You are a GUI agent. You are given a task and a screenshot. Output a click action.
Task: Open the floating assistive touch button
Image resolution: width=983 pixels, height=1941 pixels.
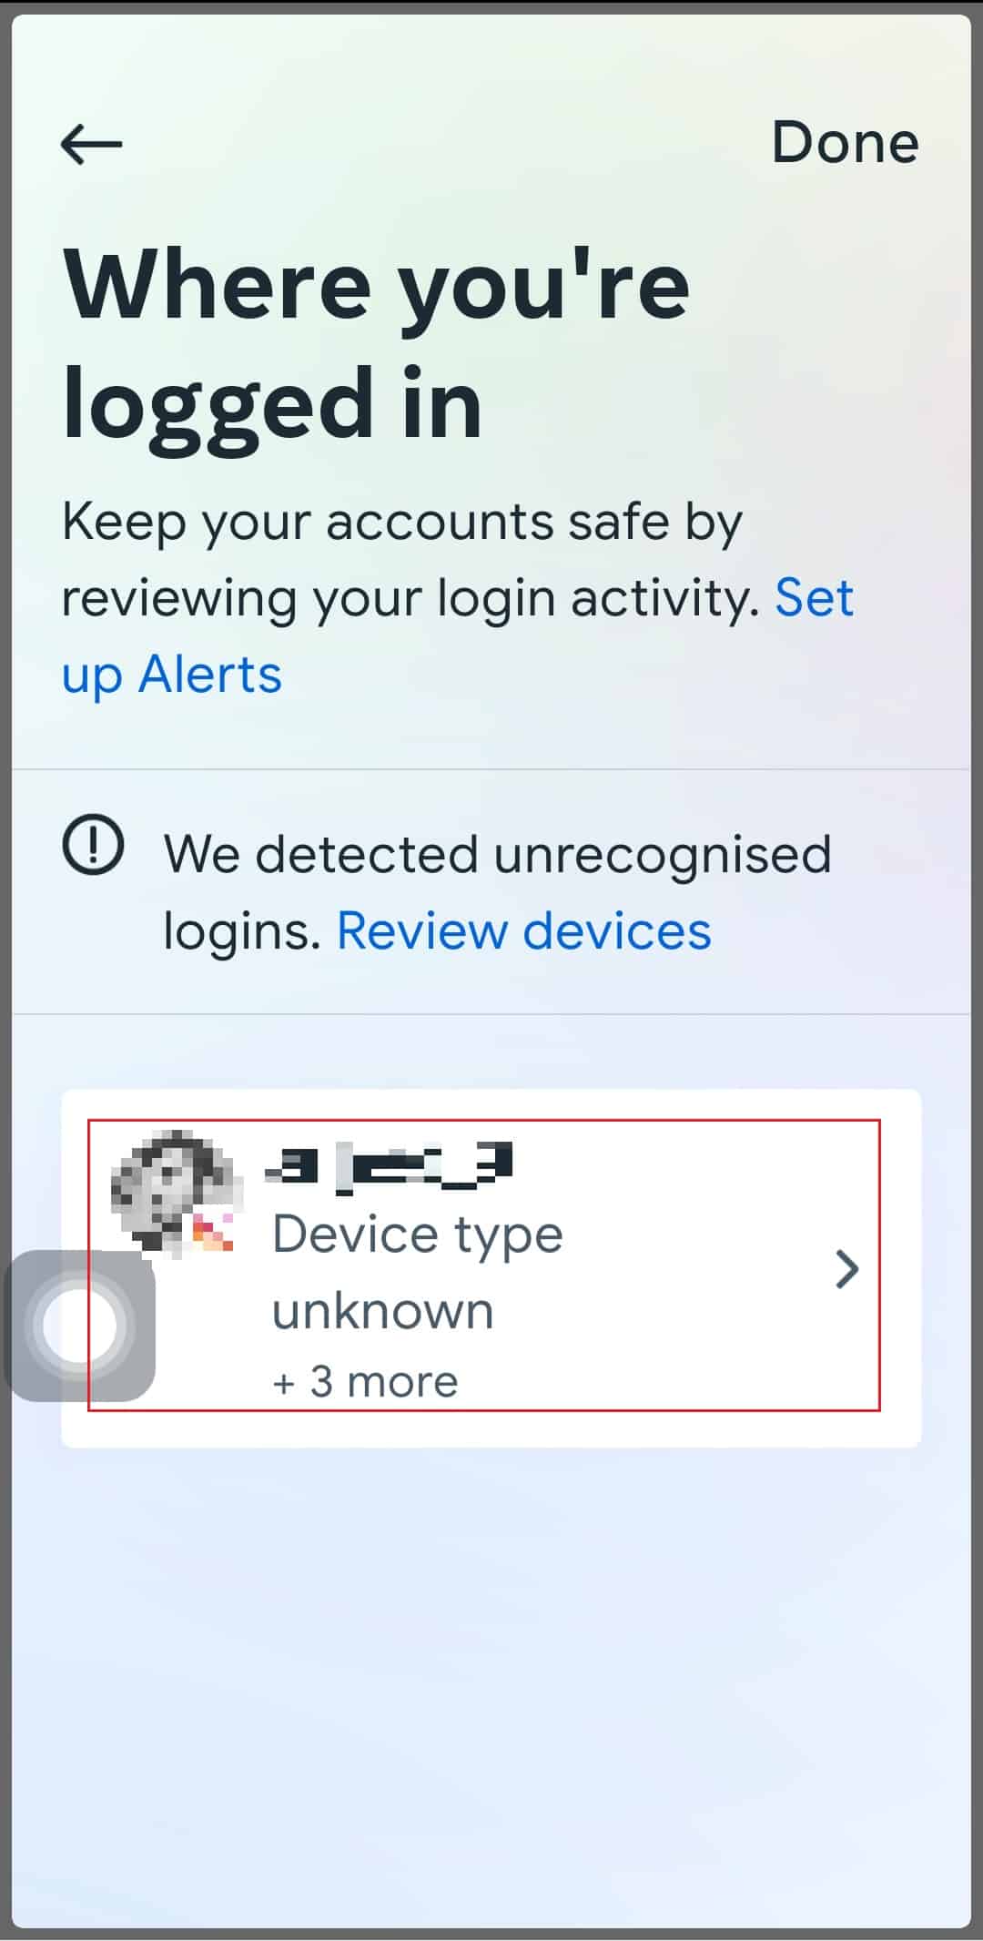[80, 1326]
